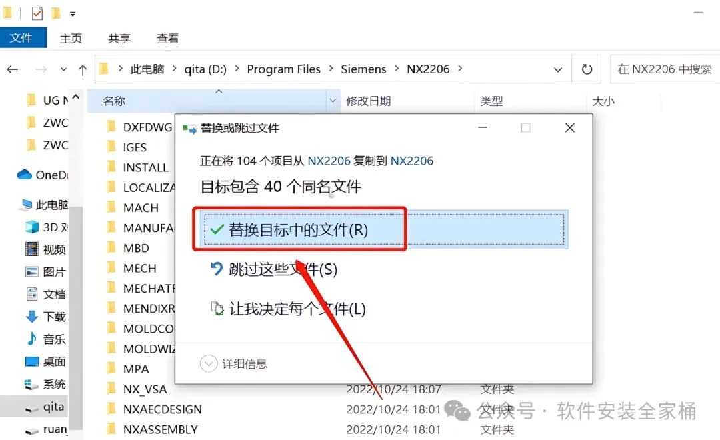This screenshot has width=720, height=440.
Task: Select 此电脑 in the address bar
Action: tap(147, 69)
